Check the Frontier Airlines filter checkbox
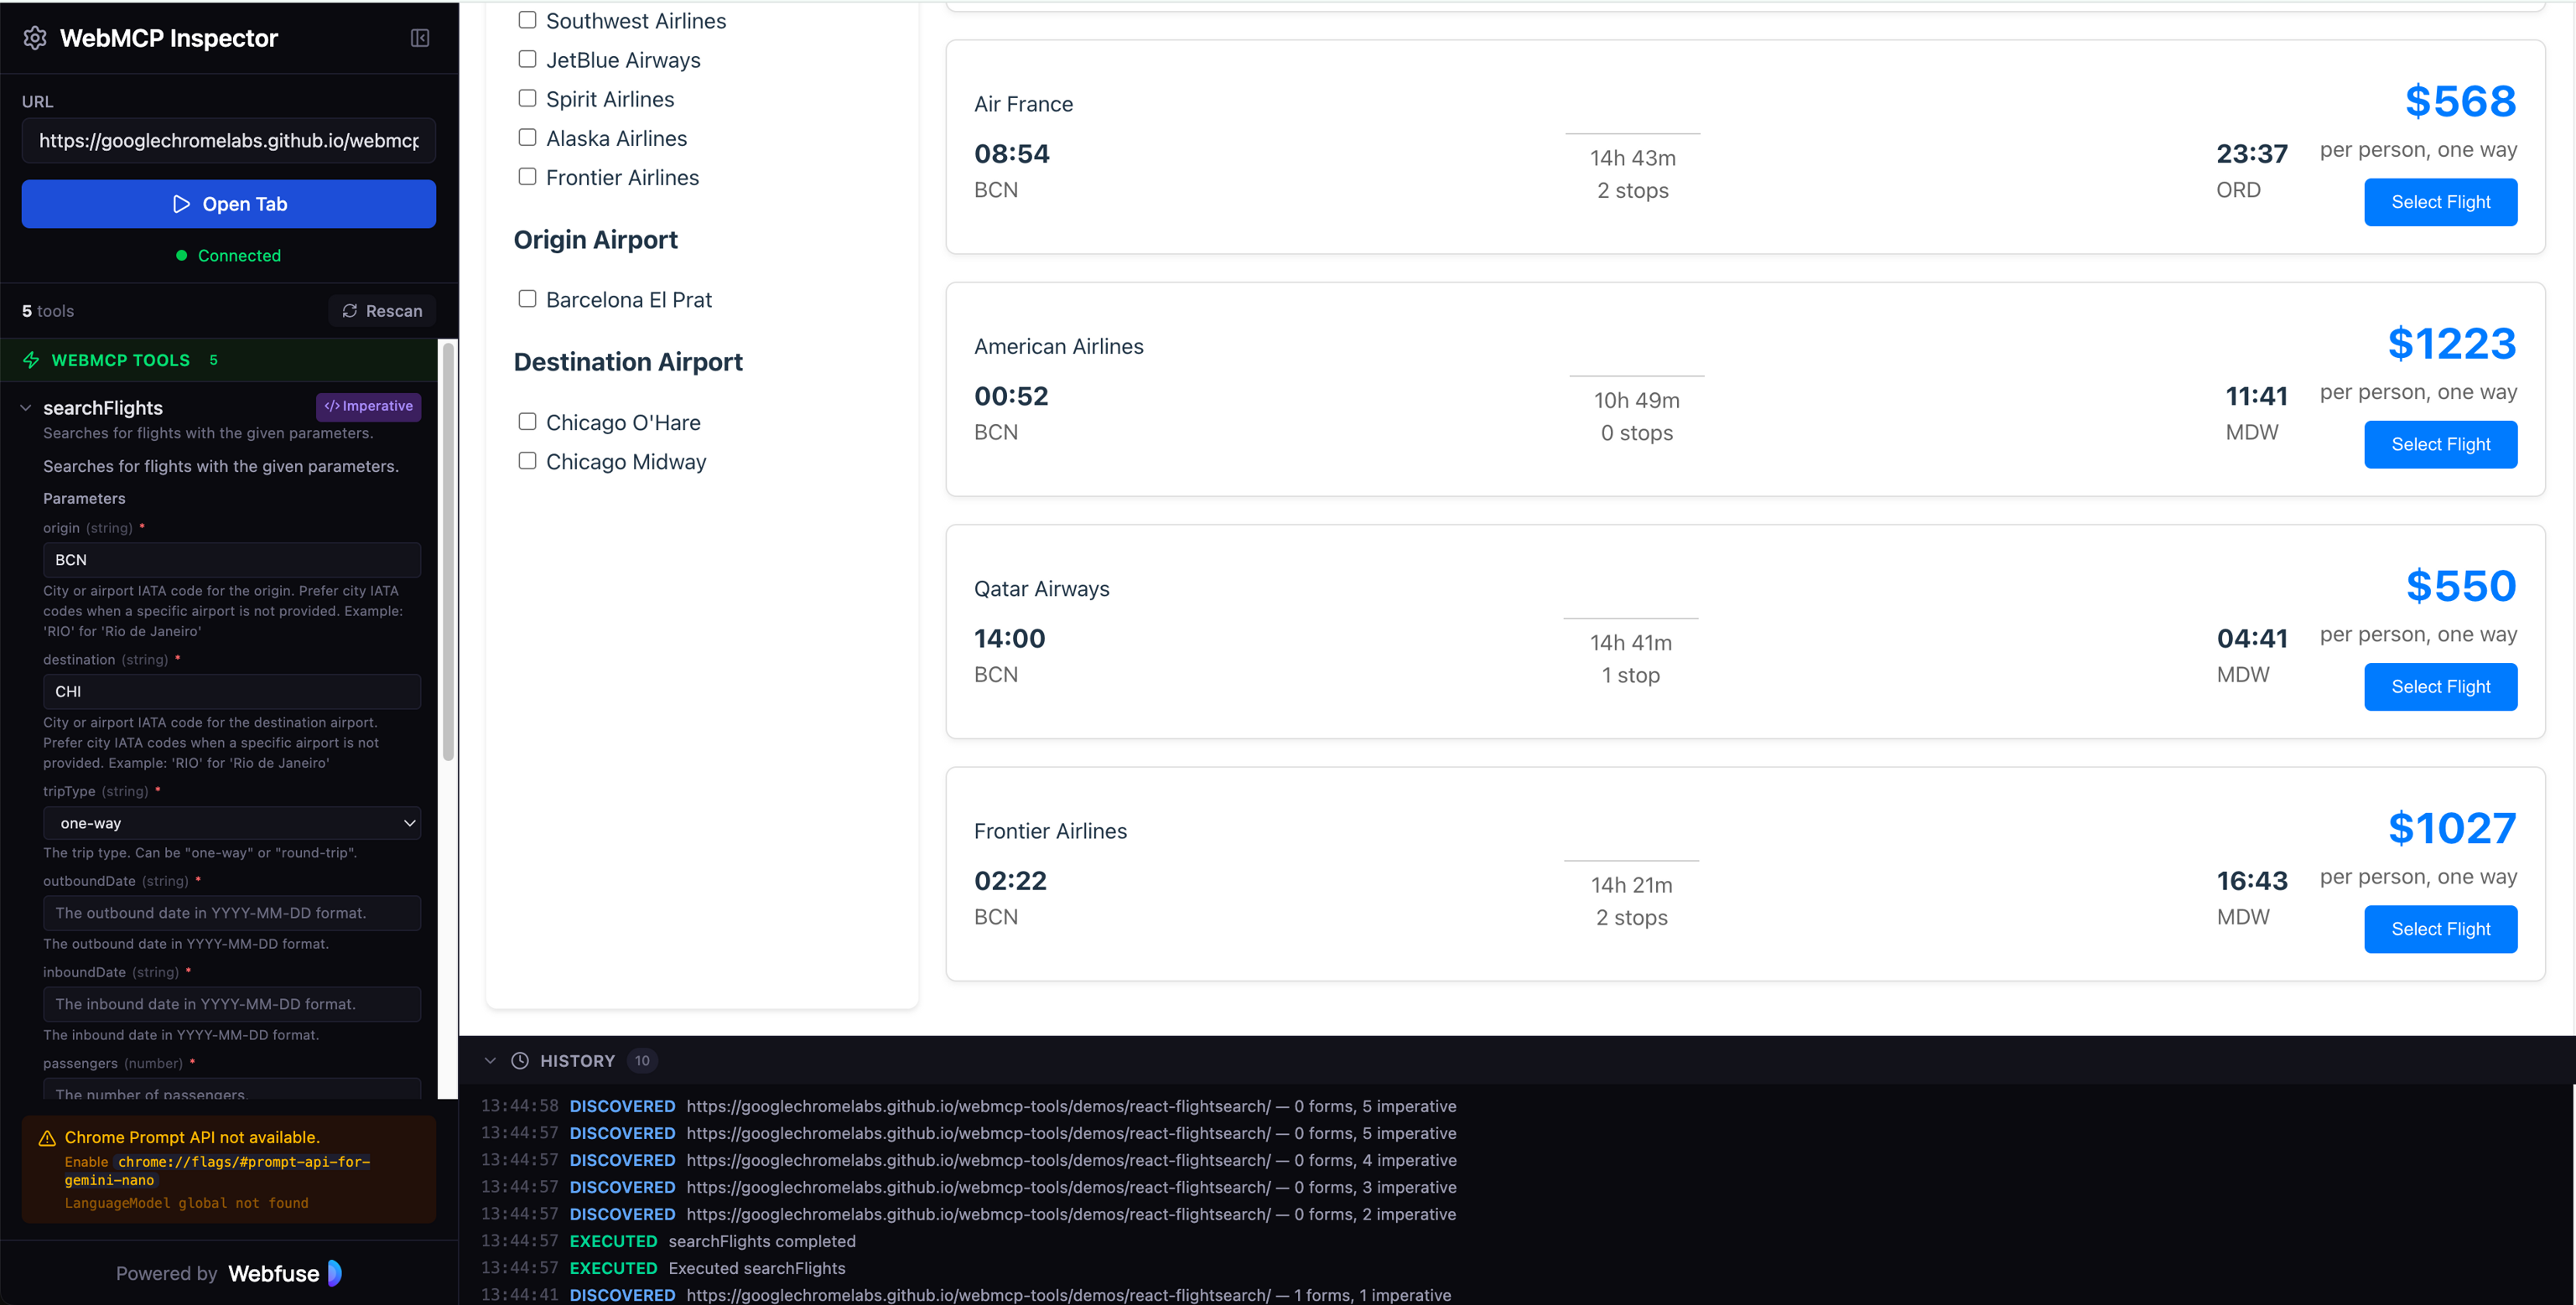This screenshot has width=2576, height=1305. [527, 177]
